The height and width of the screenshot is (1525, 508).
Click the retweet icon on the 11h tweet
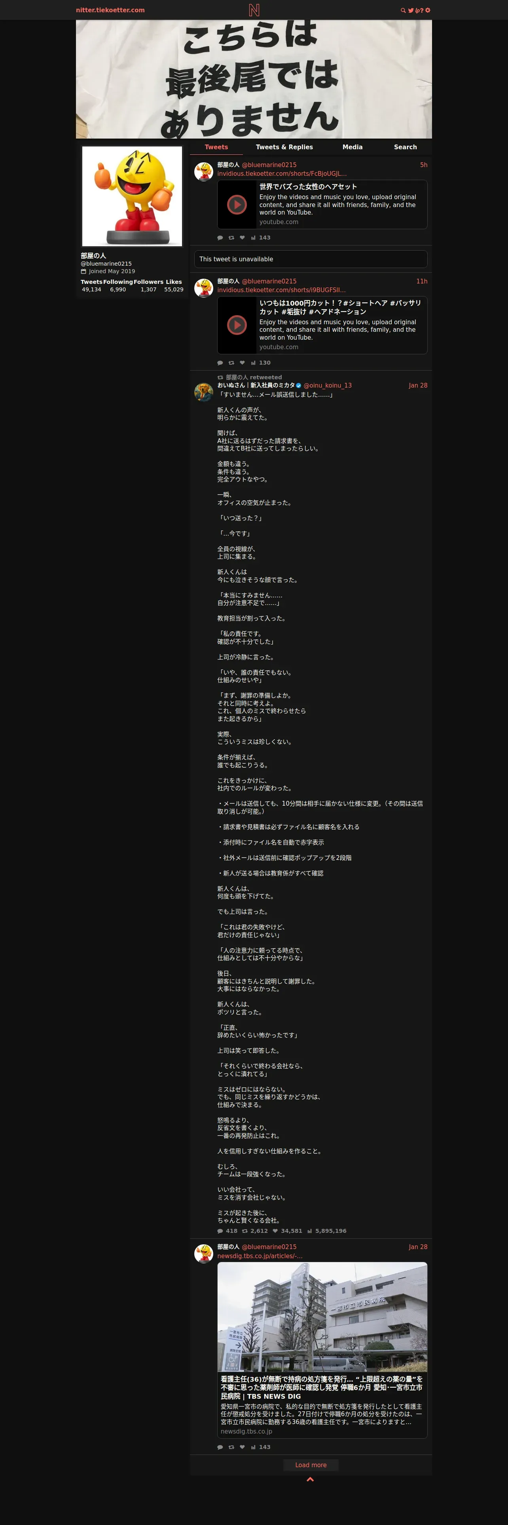pyautogui.click(x=231, y=363)
